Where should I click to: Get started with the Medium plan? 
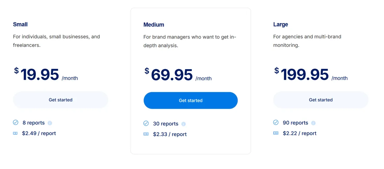(191, 100)
